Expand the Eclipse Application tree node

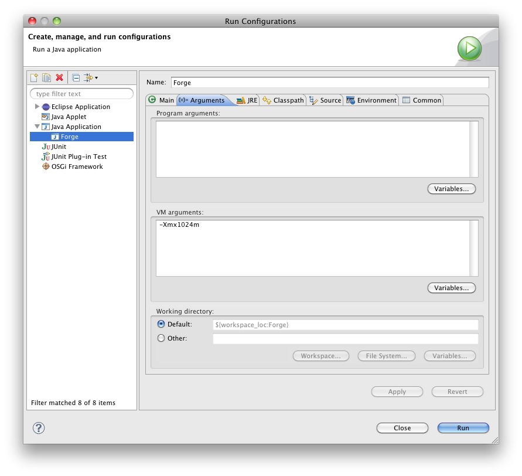pos(37,107)
